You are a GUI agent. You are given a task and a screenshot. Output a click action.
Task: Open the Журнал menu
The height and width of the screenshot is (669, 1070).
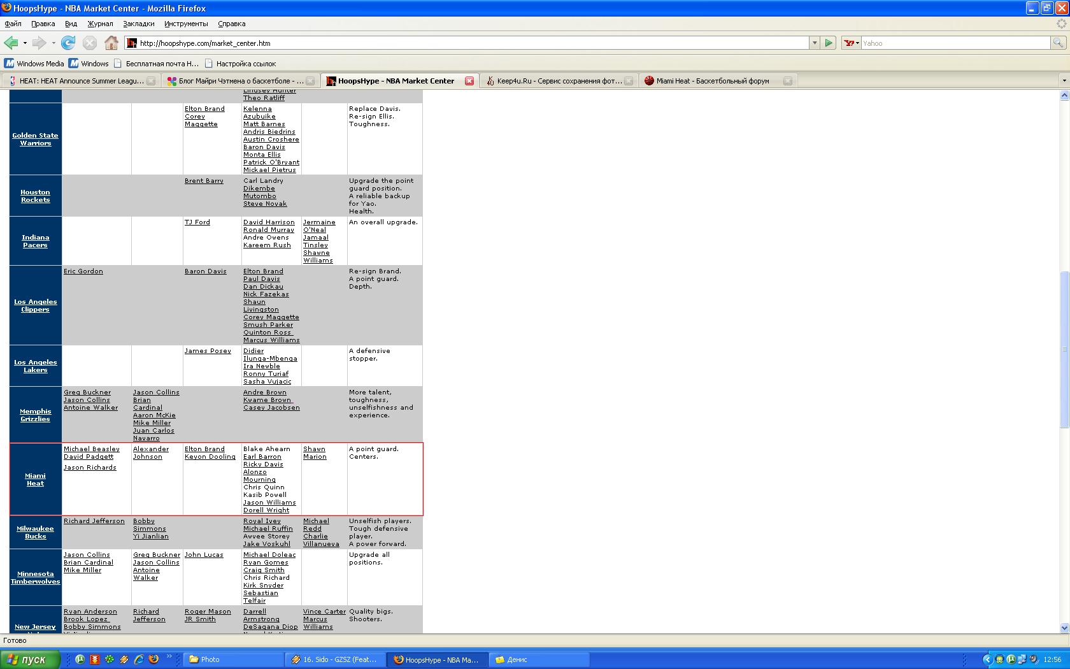pos(100,24)
